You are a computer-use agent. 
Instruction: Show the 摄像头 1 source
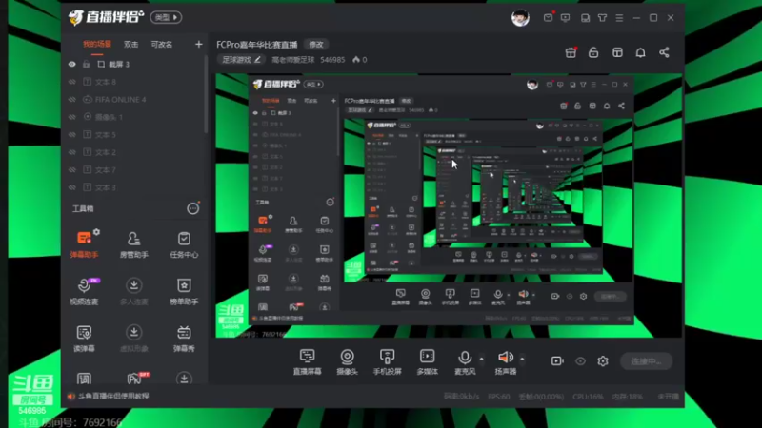(72, 117)
